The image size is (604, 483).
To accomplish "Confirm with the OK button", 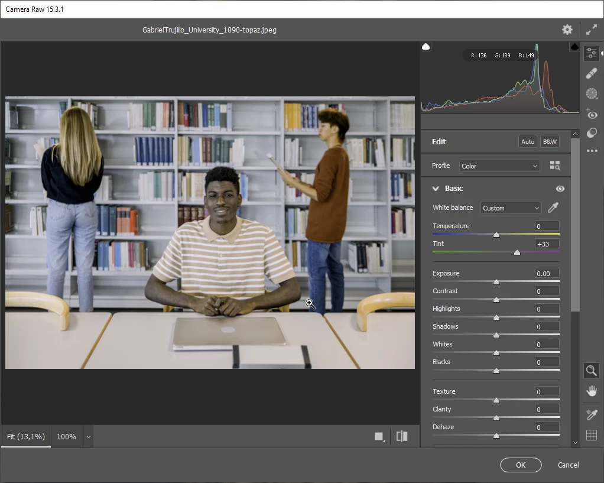I will coord(521,465).
